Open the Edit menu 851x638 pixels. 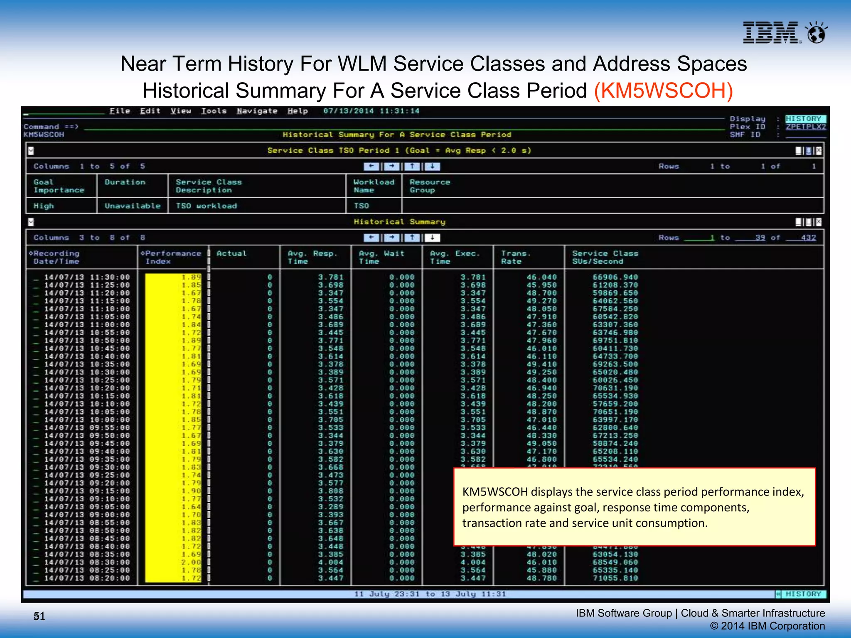[x=150, y=111]
